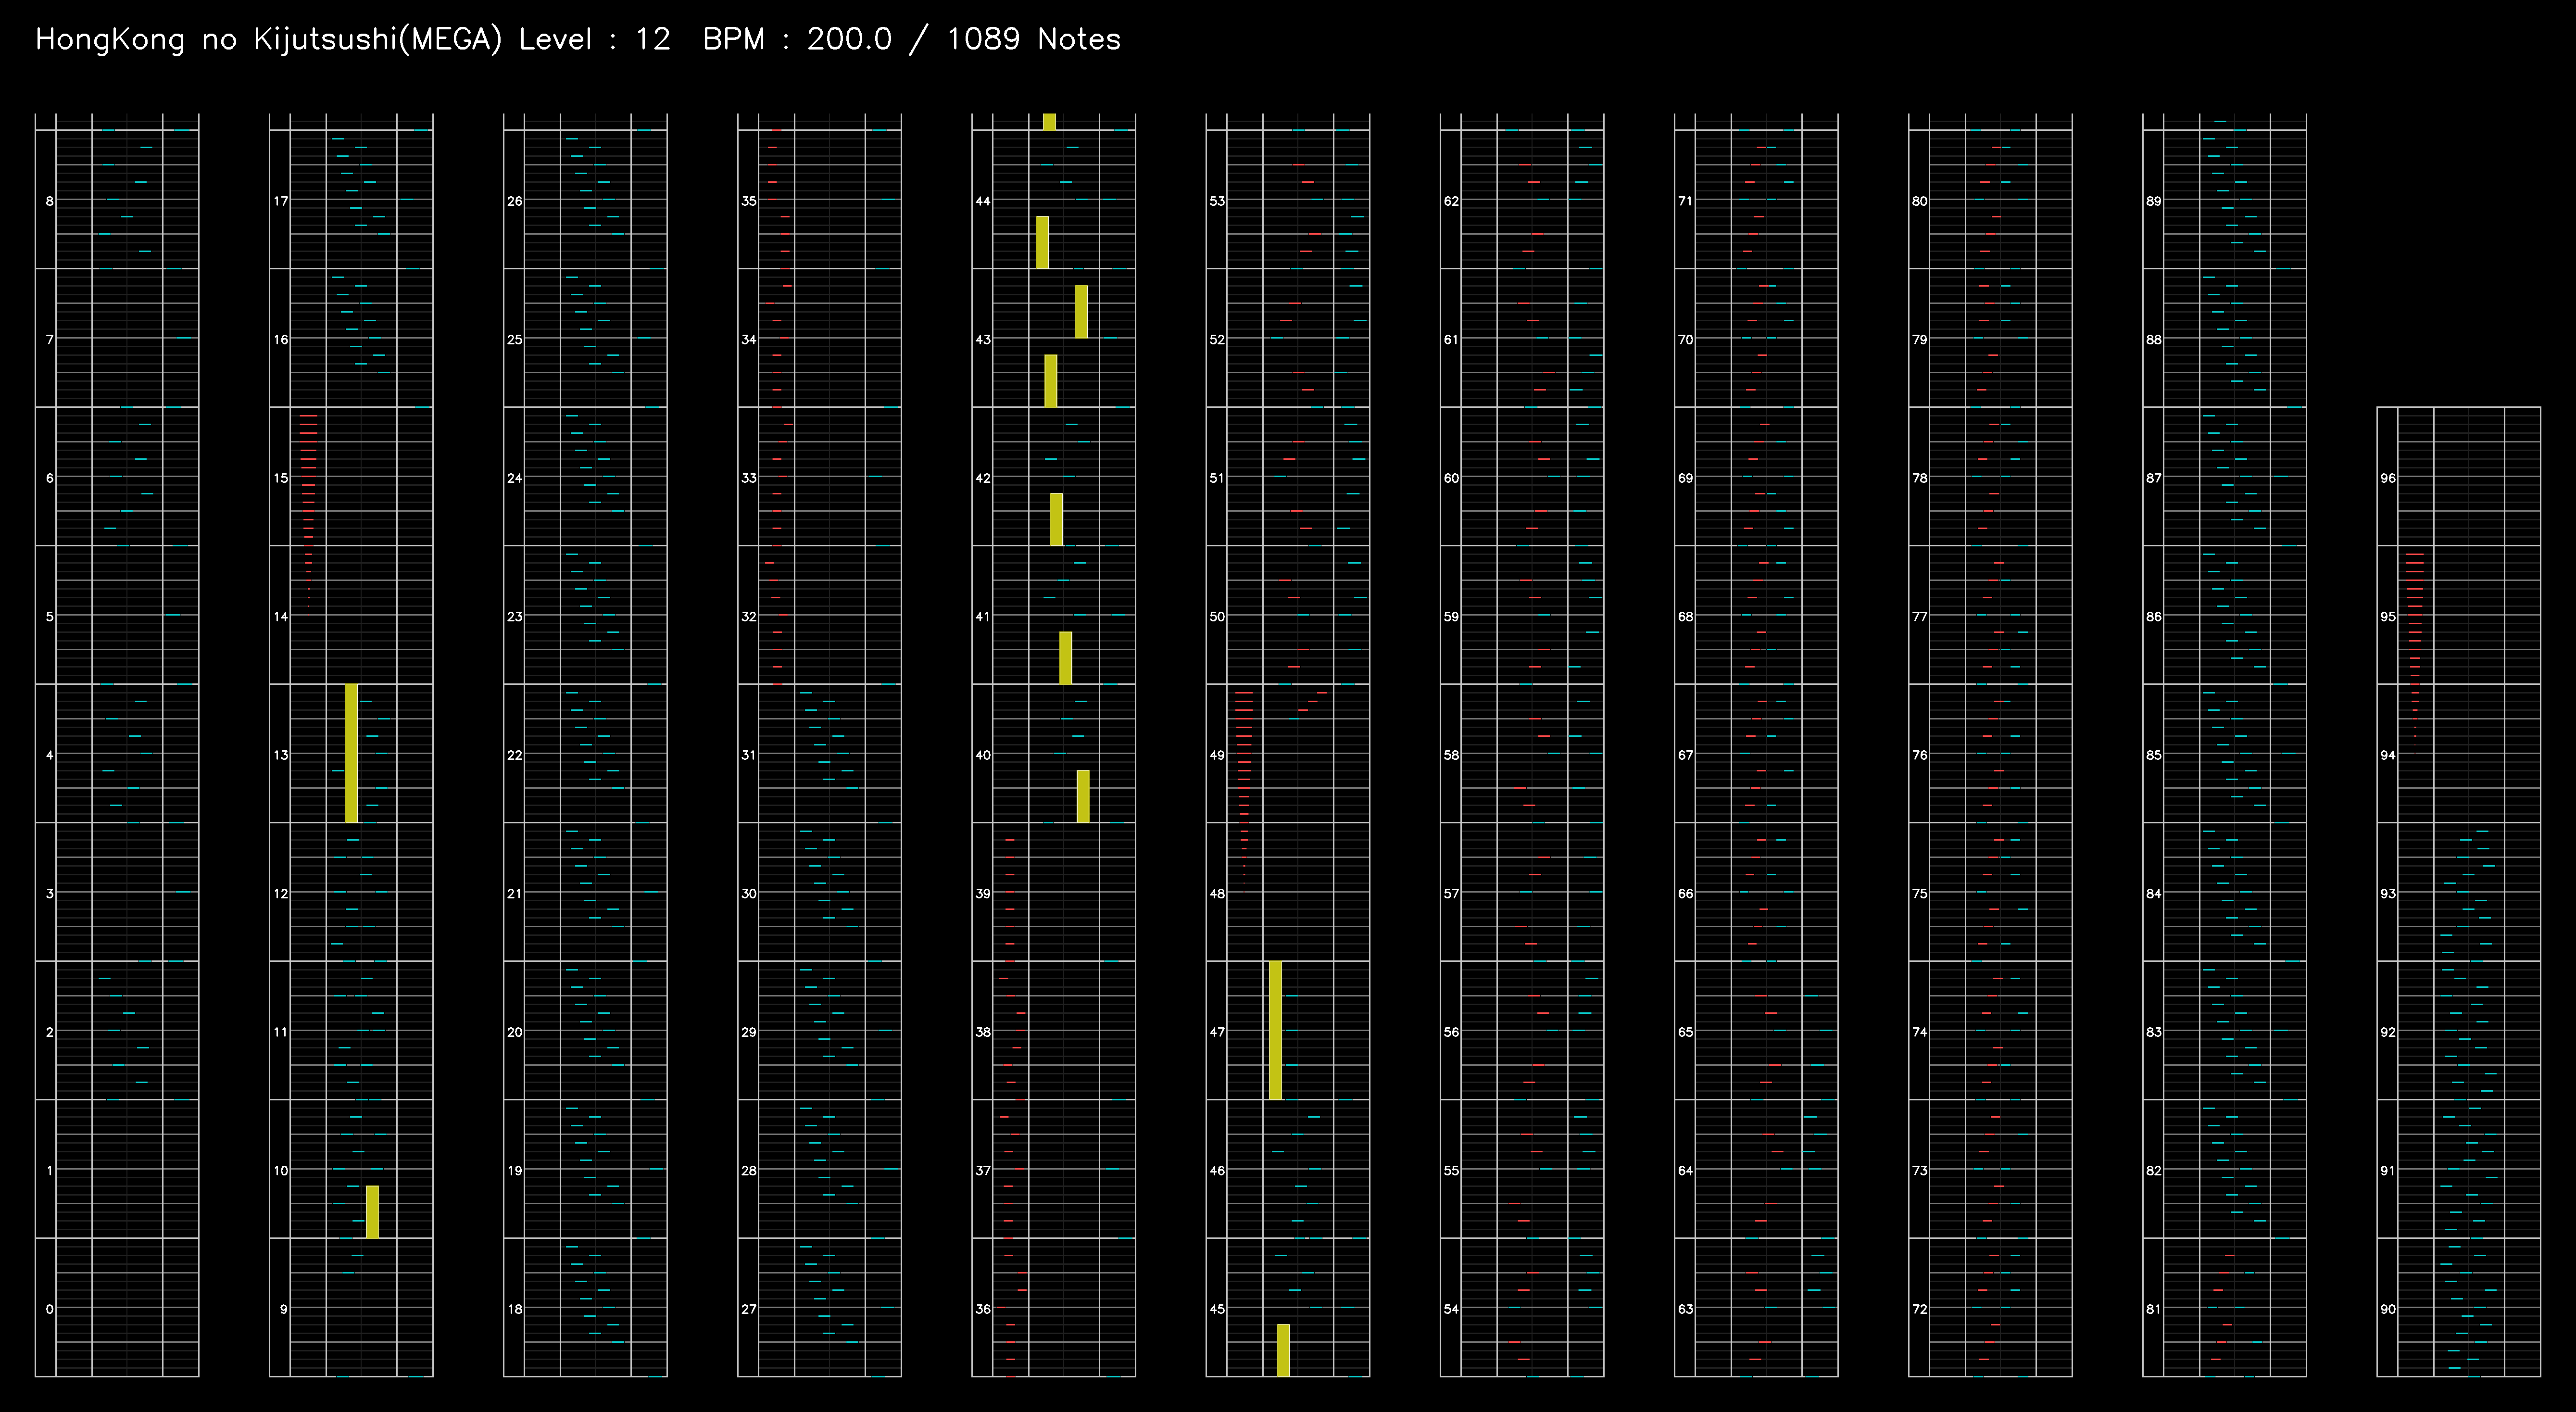This screenshot has height=1412, width=2576.
Task: Click measure number 67 label
Action: (1685, 755)
